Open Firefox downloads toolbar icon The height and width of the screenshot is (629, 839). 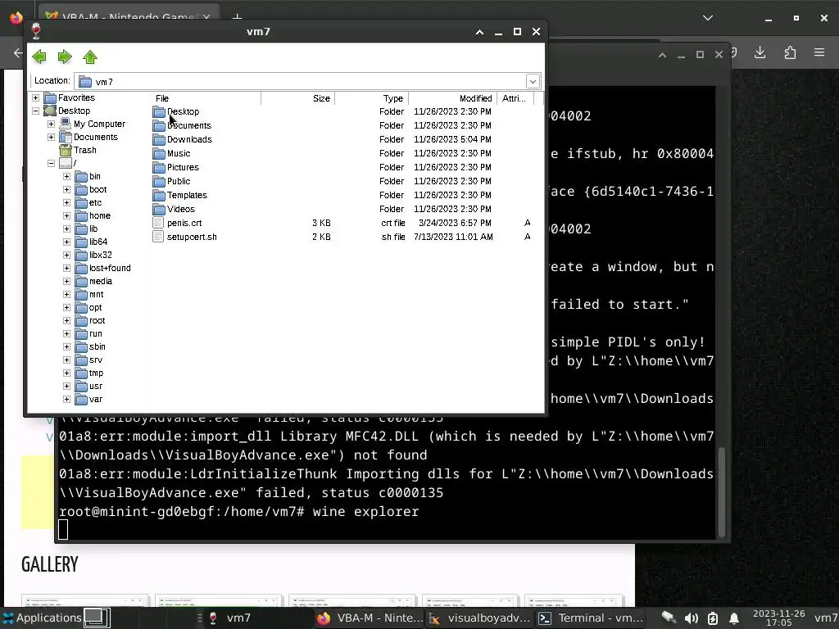(x=760, y=52)
